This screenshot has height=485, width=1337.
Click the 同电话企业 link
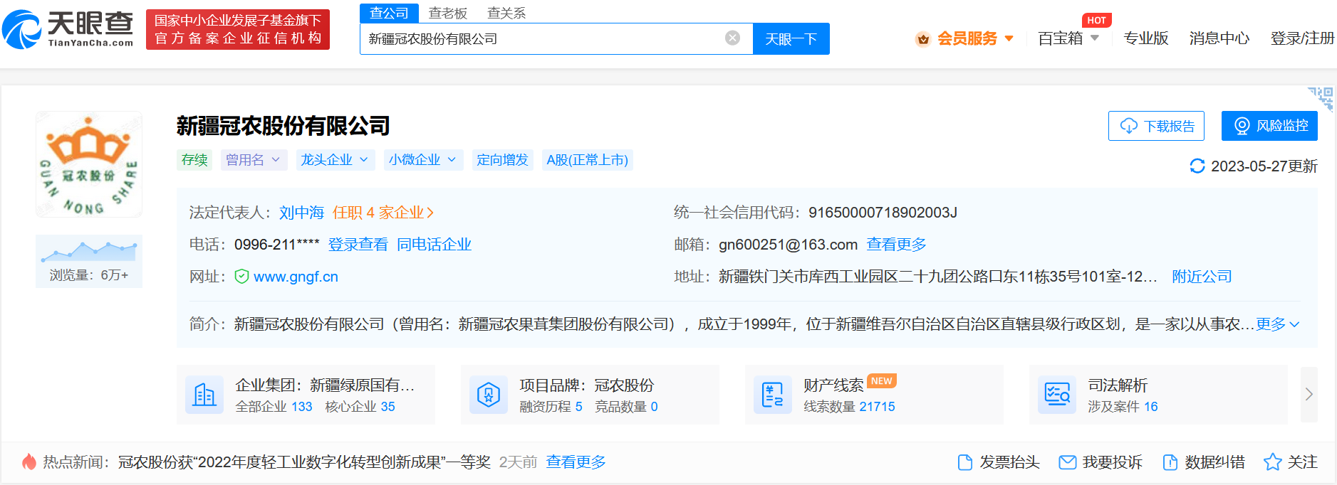coord(434,245)
